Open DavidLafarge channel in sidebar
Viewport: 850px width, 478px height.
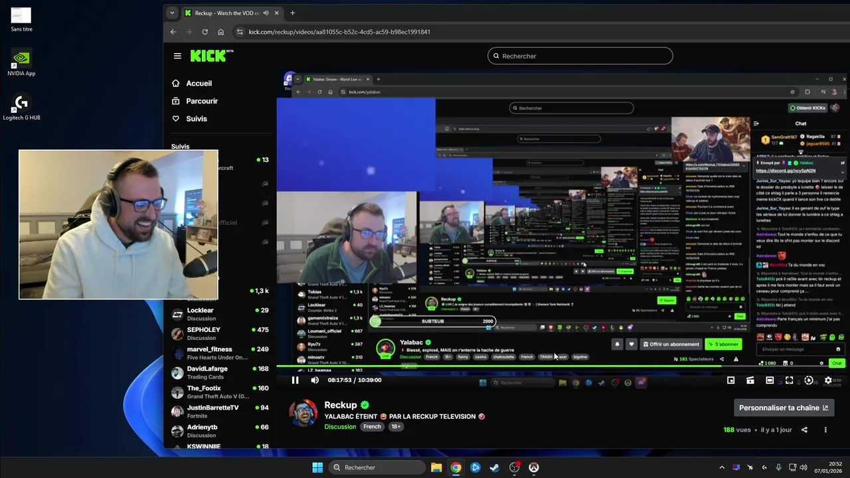pos(220,372)
